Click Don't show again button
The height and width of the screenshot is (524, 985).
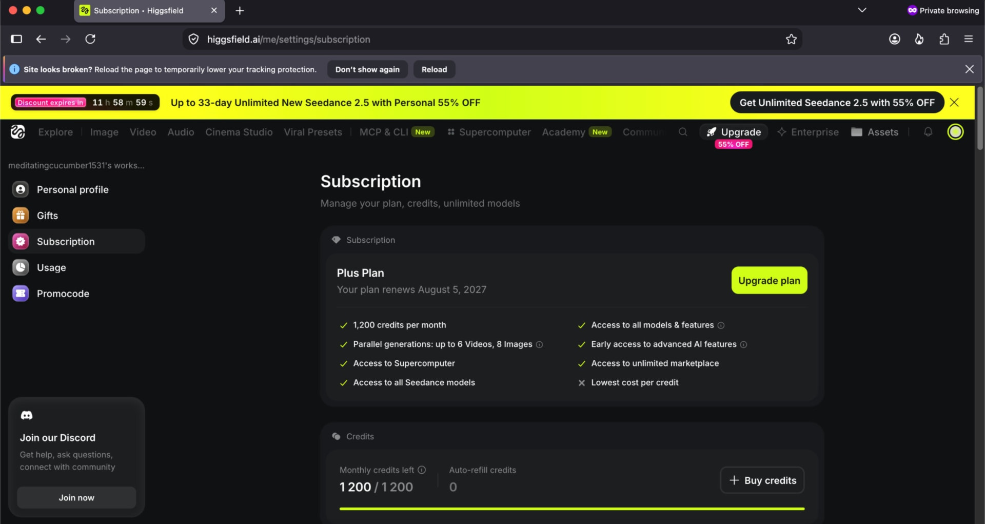[x=367, y=69]
